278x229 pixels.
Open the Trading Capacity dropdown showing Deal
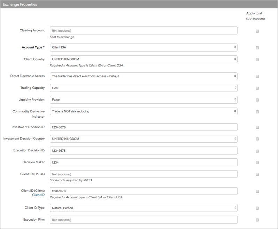[144, 88]
